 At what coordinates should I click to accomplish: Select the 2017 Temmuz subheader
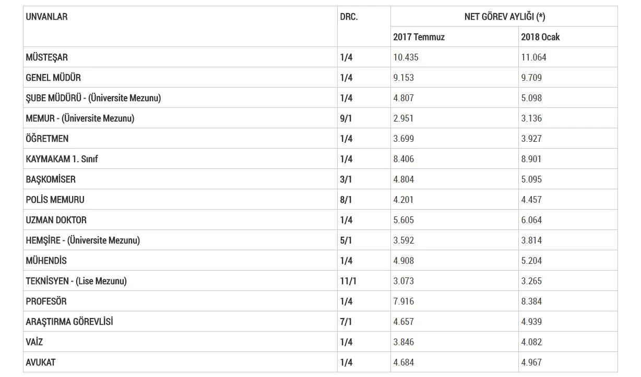coord(419,37)
